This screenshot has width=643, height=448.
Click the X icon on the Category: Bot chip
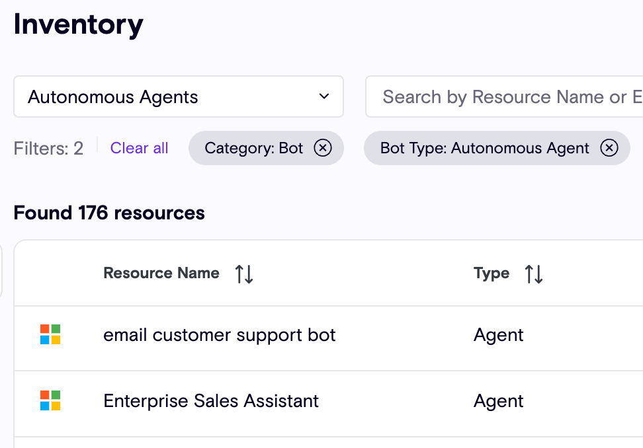pos(322,148)
